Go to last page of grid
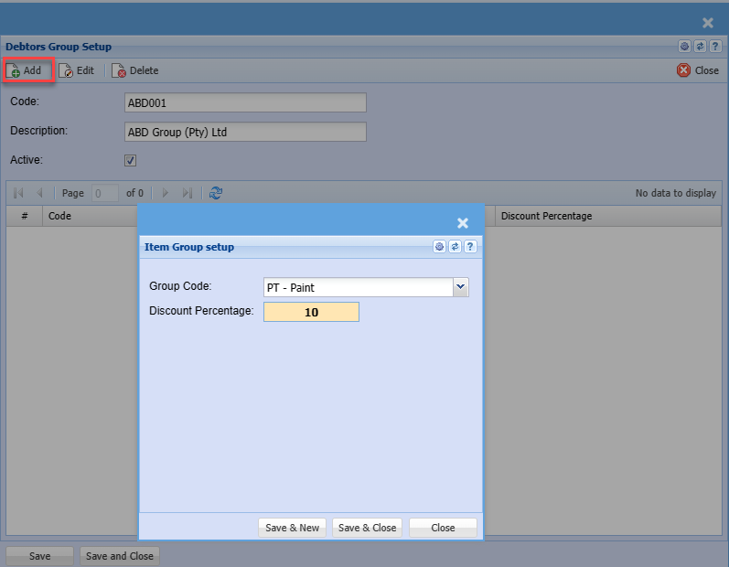The height and width of the screenshot is (567, 729). pyautogui.click(x=188, y=193)
